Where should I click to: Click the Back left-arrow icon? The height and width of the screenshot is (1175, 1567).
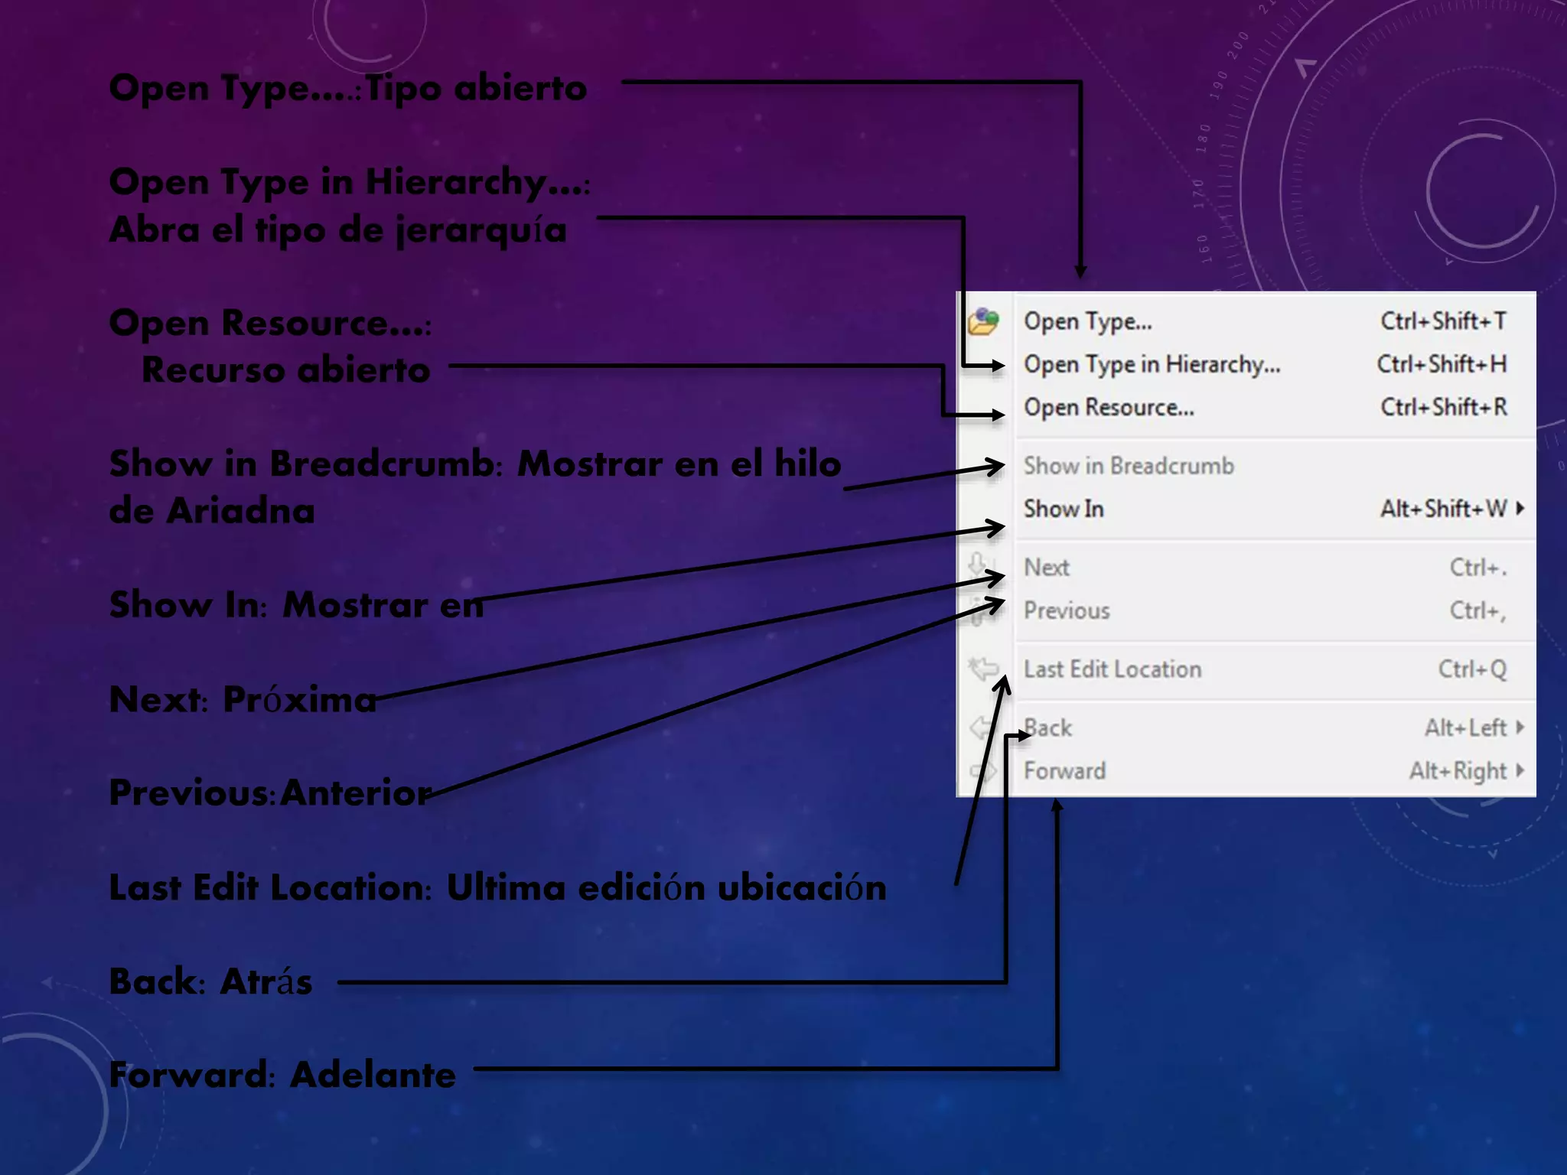click(x=981, y=727)
